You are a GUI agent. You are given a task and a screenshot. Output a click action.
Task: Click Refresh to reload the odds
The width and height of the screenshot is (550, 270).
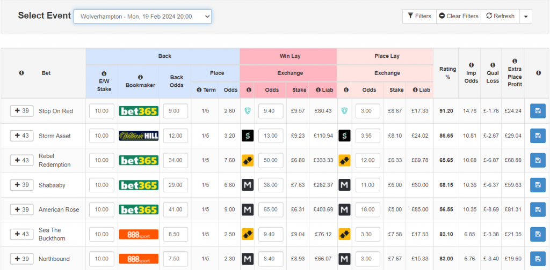click(x=500, y=17)
